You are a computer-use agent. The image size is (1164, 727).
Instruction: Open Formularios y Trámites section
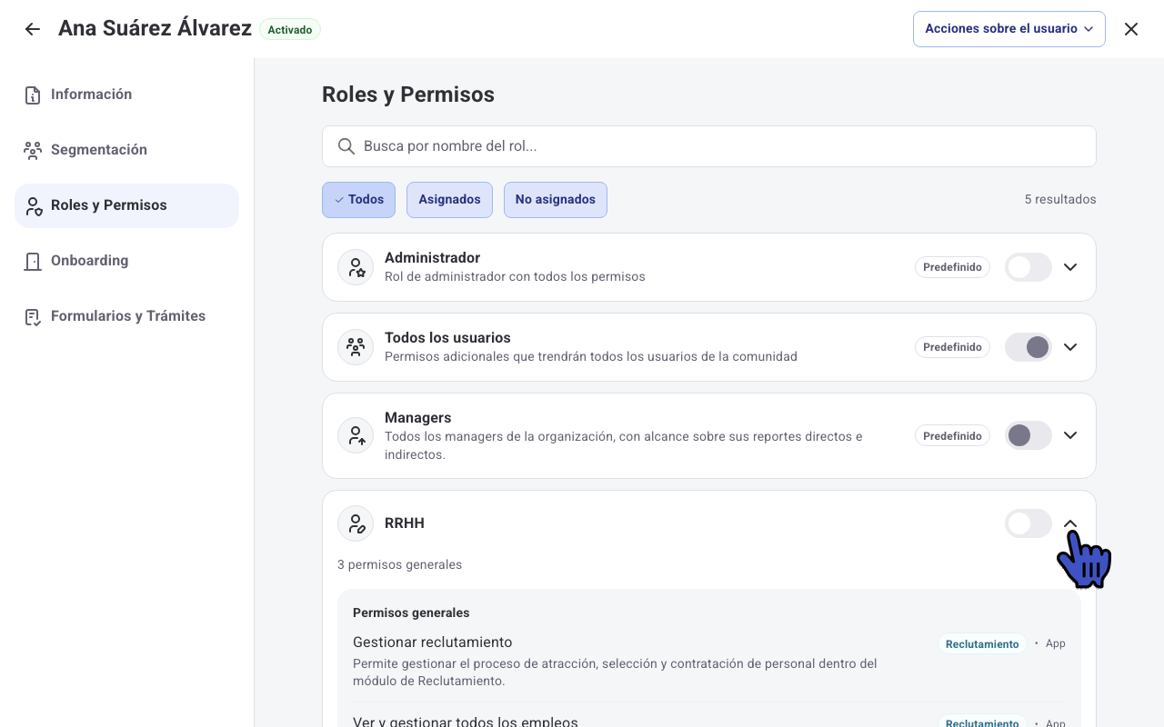pyautogui.click(x=126, y=316)
